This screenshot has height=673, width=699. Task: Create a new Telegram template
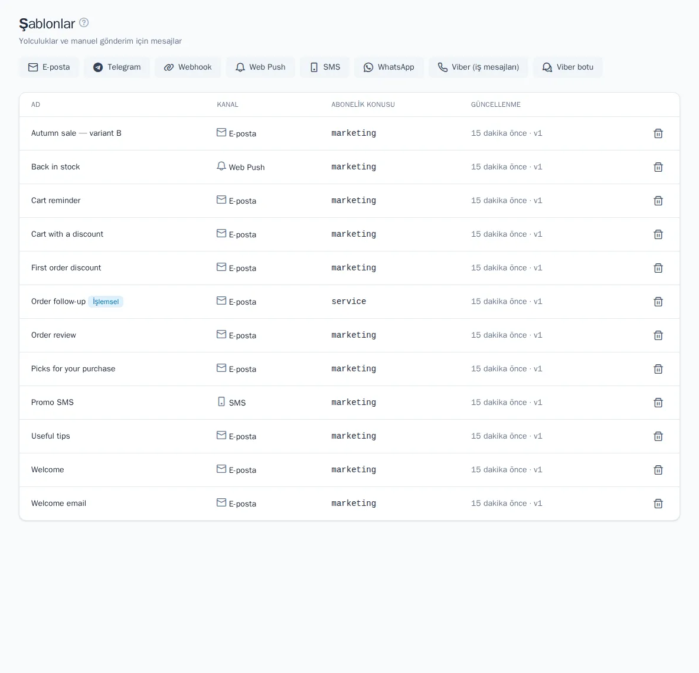(x=117, y=67)
